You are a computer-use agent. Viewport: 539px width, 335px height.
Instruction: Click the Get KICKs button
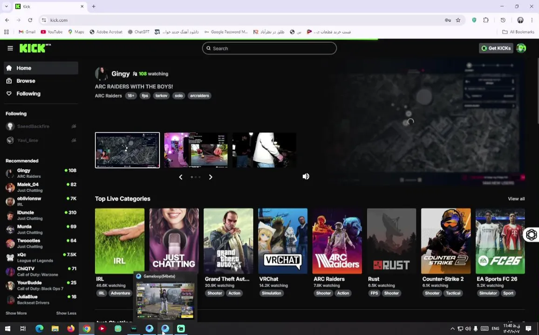click(496, 48)
